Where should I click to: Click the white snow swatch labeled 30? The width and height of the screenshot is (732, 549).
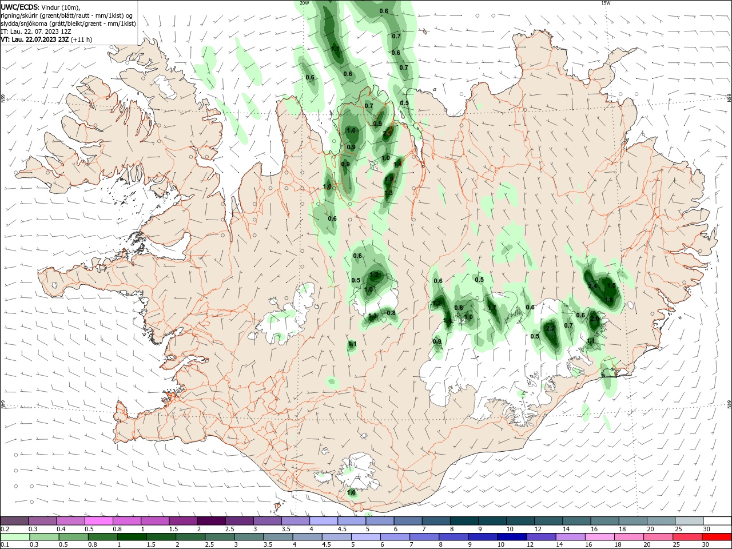717,521
